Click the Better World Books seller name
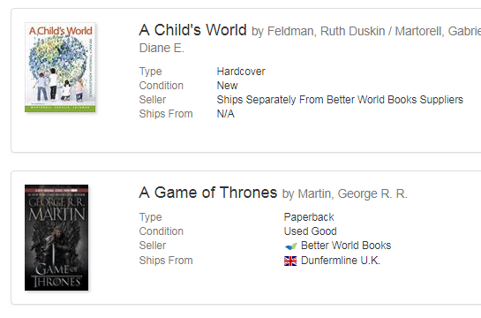The image size is (481, 318). [x=346, y=246]
